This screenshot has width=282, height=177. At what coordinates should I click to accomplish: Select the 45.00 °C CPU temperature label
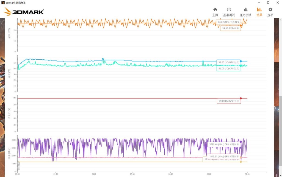[x=228, y=68]
